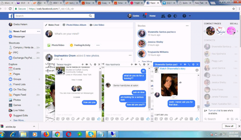
Task: Click Turn on chat link
Action: coord(215,110)
